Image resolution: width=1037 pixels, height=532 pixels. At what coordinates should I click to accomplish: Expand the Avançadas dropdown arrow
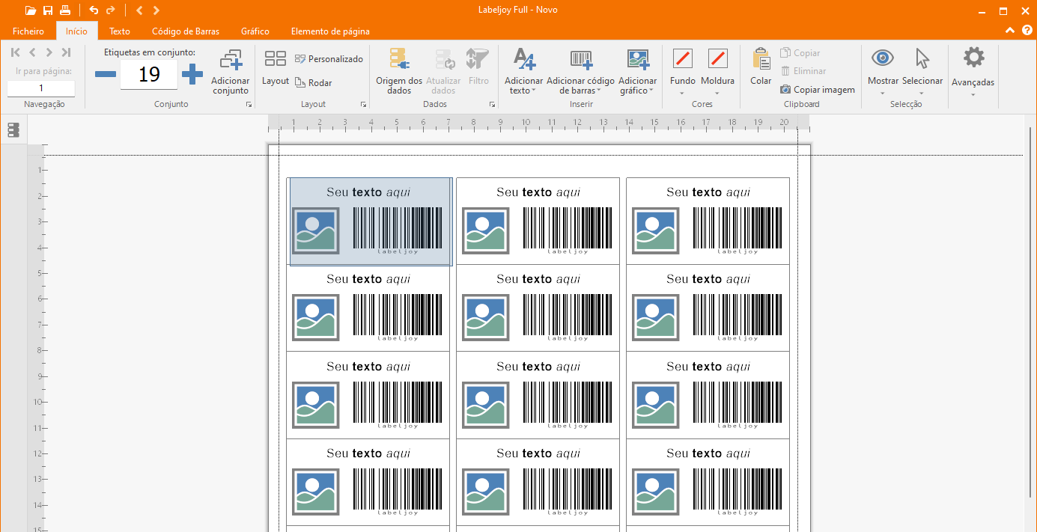[x=973, y=95]
